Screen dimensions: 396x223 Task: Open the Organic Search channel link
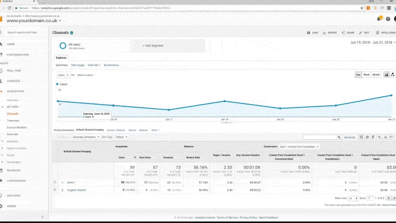pos(76,190)
